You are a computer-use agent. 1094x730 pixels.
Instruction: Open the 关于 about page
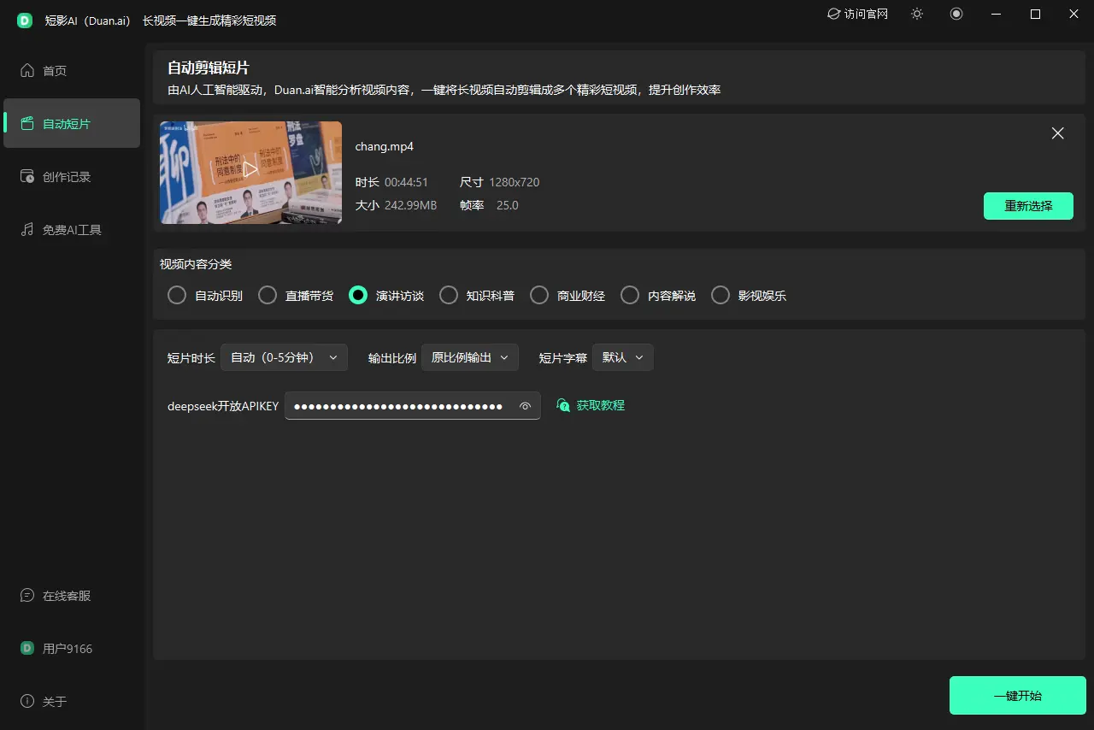click(x=72, y=702)
